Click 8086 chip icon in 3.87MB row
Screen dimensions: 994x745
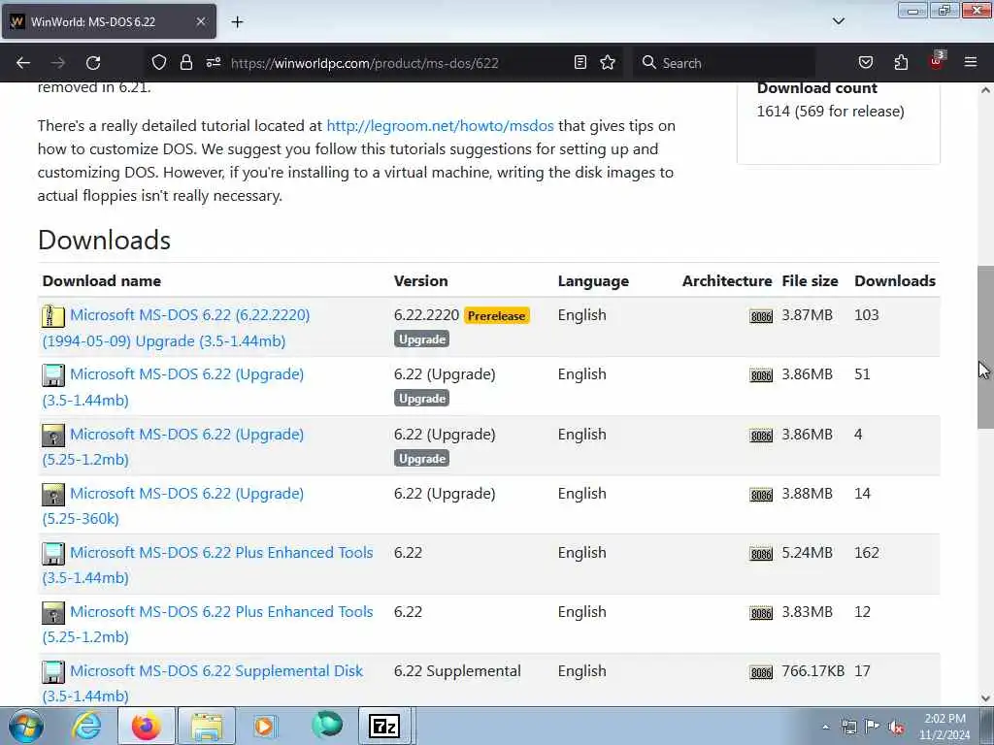(761, 316)
